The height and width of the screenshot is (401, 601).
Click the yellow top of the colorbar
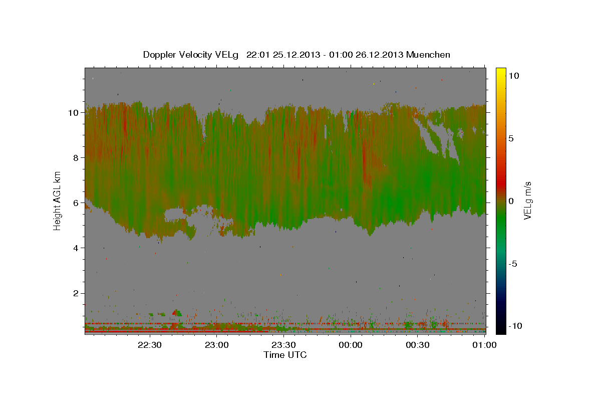tap(500, 73)
